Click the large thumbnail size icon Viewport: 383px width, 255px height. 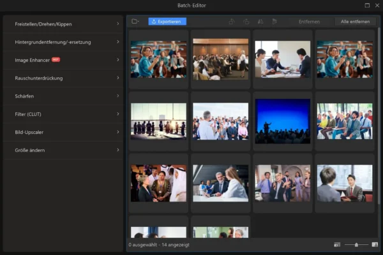click(x=375, y=244)
